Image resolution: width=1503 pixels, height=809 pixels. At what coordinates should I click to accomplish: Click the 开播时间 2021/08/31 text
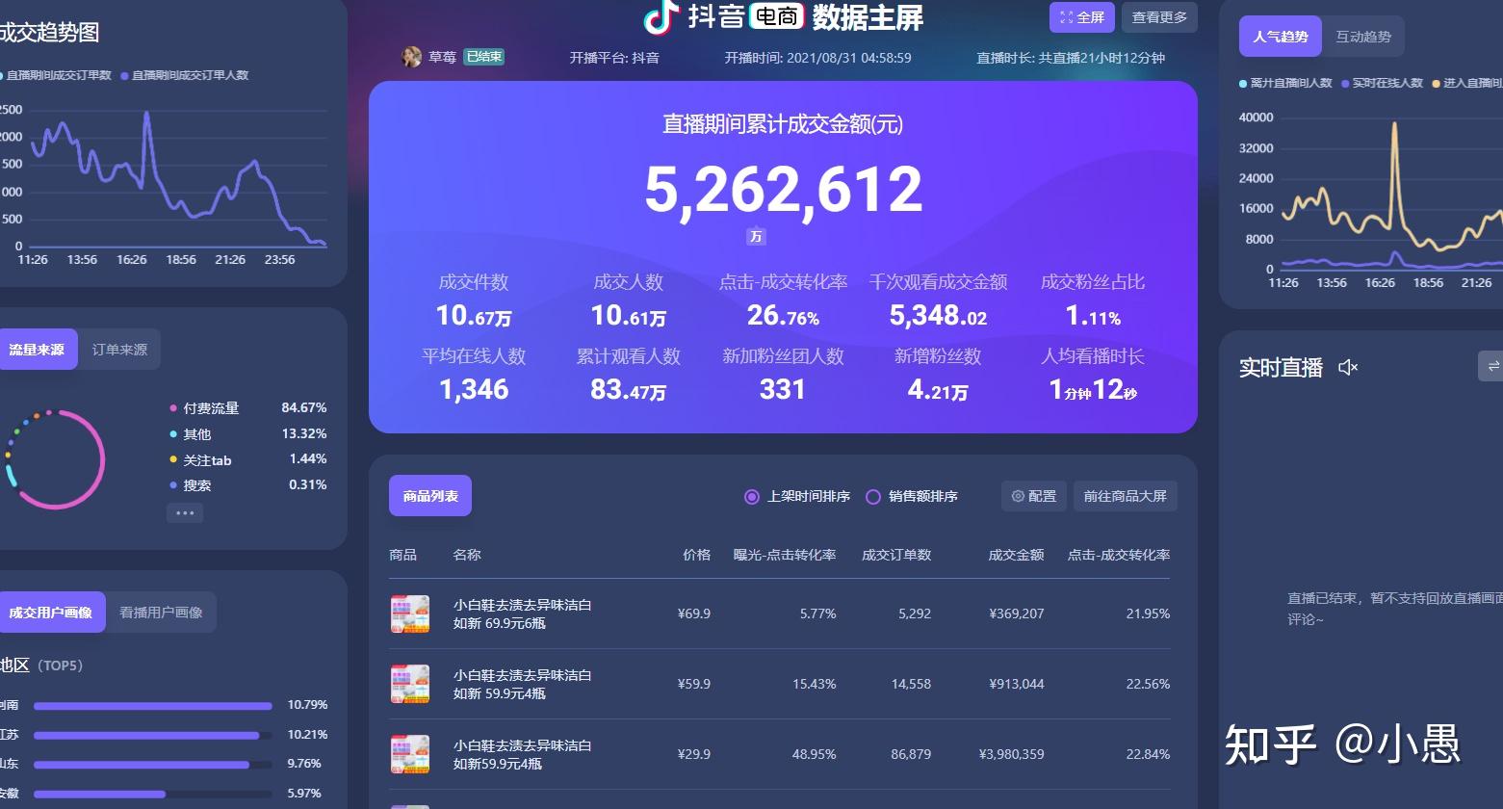pyautogui.click(x=818, y=58)
